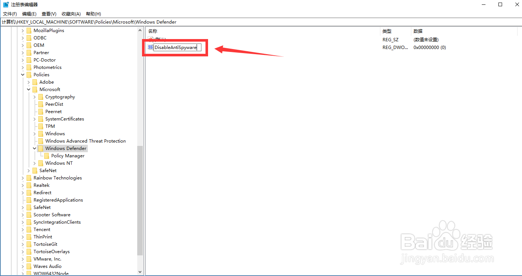Click the Realtek folder icon
This screenshot has height=276, width=522.
[x=29, y=185]
